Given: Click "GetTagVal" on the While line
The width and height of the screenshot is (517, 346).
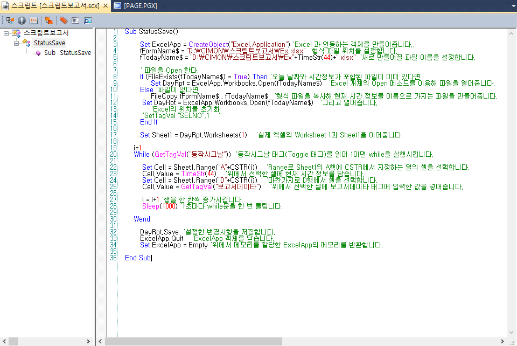Looking at the screenshot, I should [x=170, y=154].
